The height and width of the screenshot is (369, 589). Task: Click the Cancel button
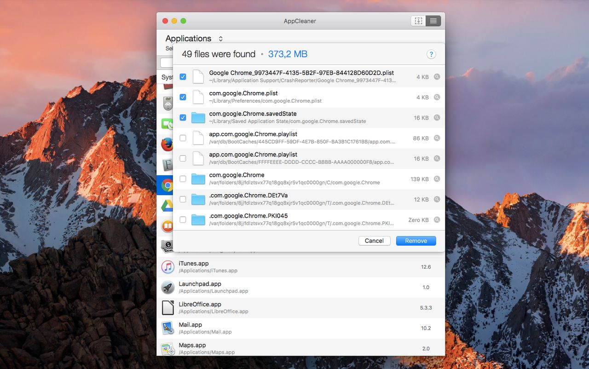coord(374,241)
